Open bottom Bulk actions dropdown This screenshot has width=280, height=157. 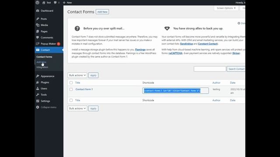77,109
